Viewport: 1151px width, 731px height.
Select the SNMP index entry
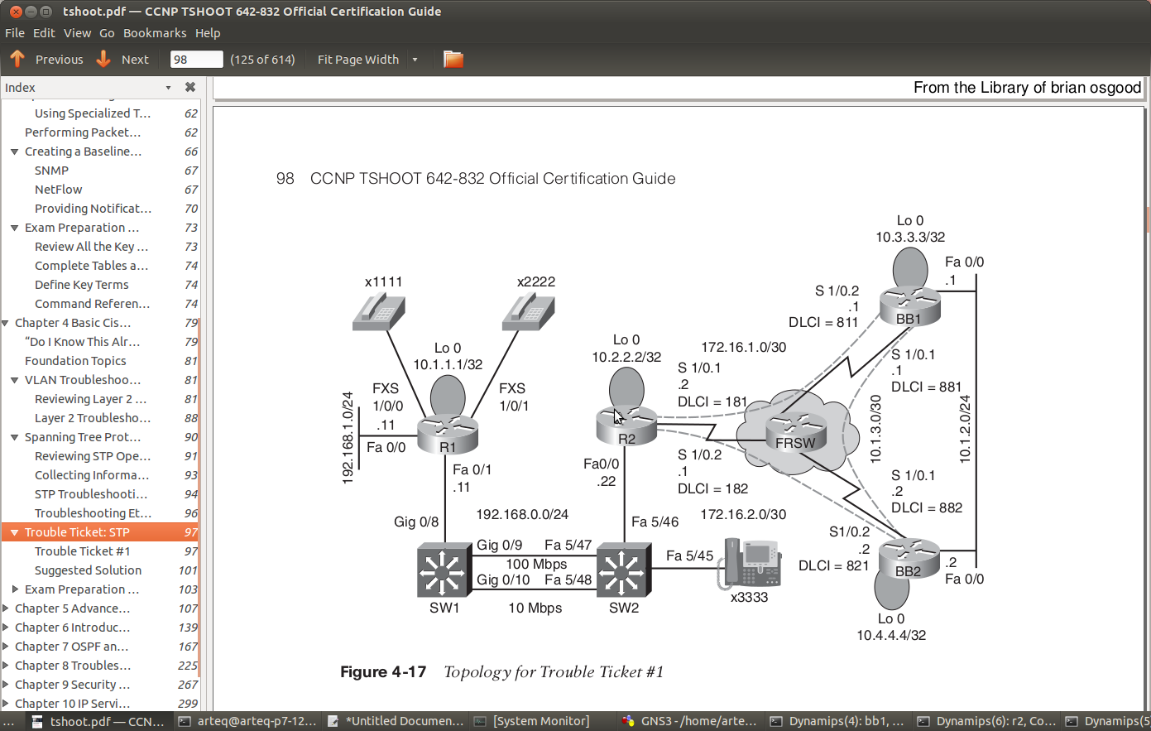(x=51, y=171)
